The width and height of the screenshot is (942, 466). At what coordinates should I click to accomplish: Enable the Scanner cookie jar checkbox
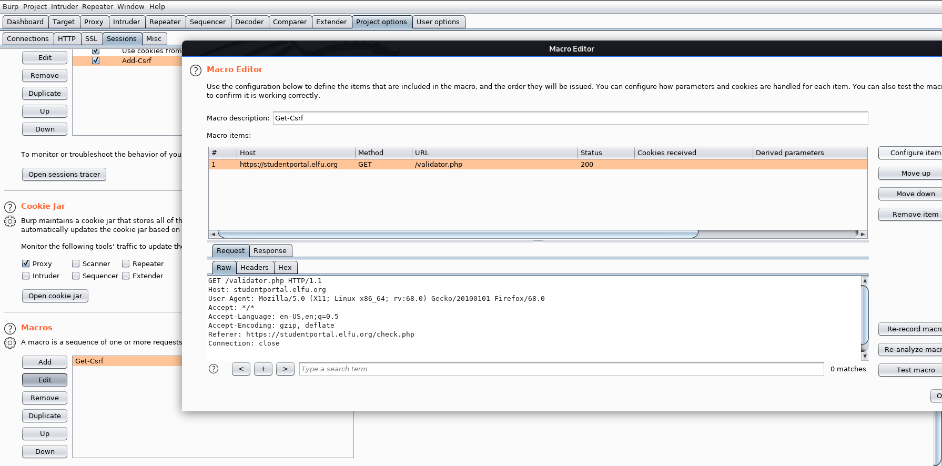tap(76, 264)
